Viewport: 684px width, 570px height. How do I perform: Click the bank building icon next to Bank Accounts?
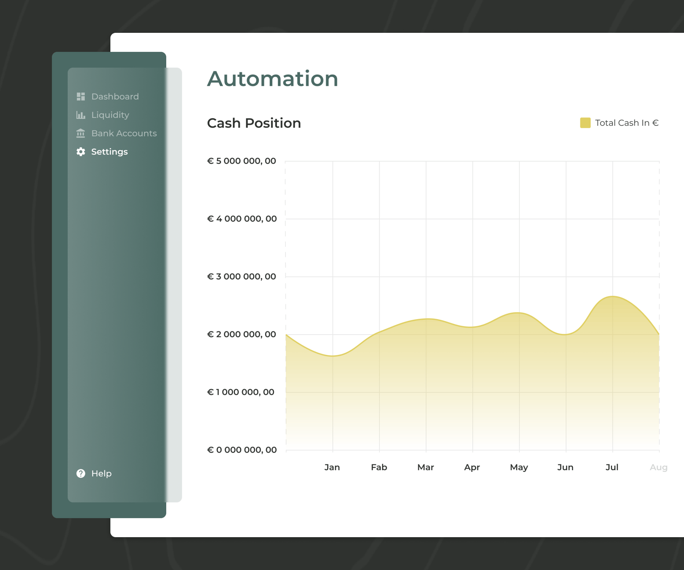pos(80,133)
